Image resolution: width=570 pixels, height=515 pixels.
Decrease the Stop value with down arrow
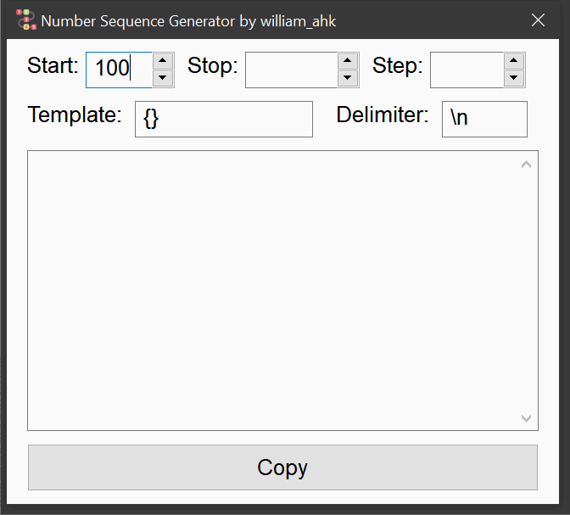click(348, 78)
